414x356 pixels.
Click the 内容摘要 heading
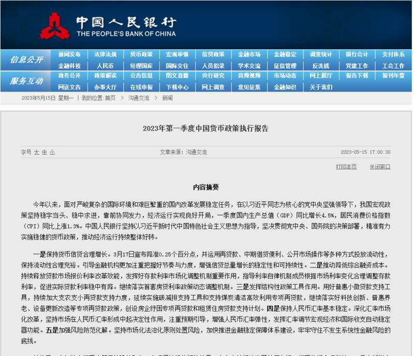coord(206,187)
